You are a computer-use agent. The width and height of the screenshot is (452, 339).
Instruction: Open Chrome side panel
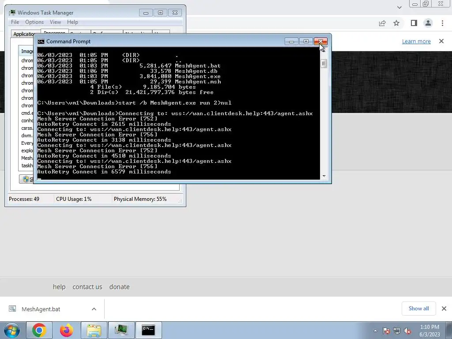click(414, 23)
